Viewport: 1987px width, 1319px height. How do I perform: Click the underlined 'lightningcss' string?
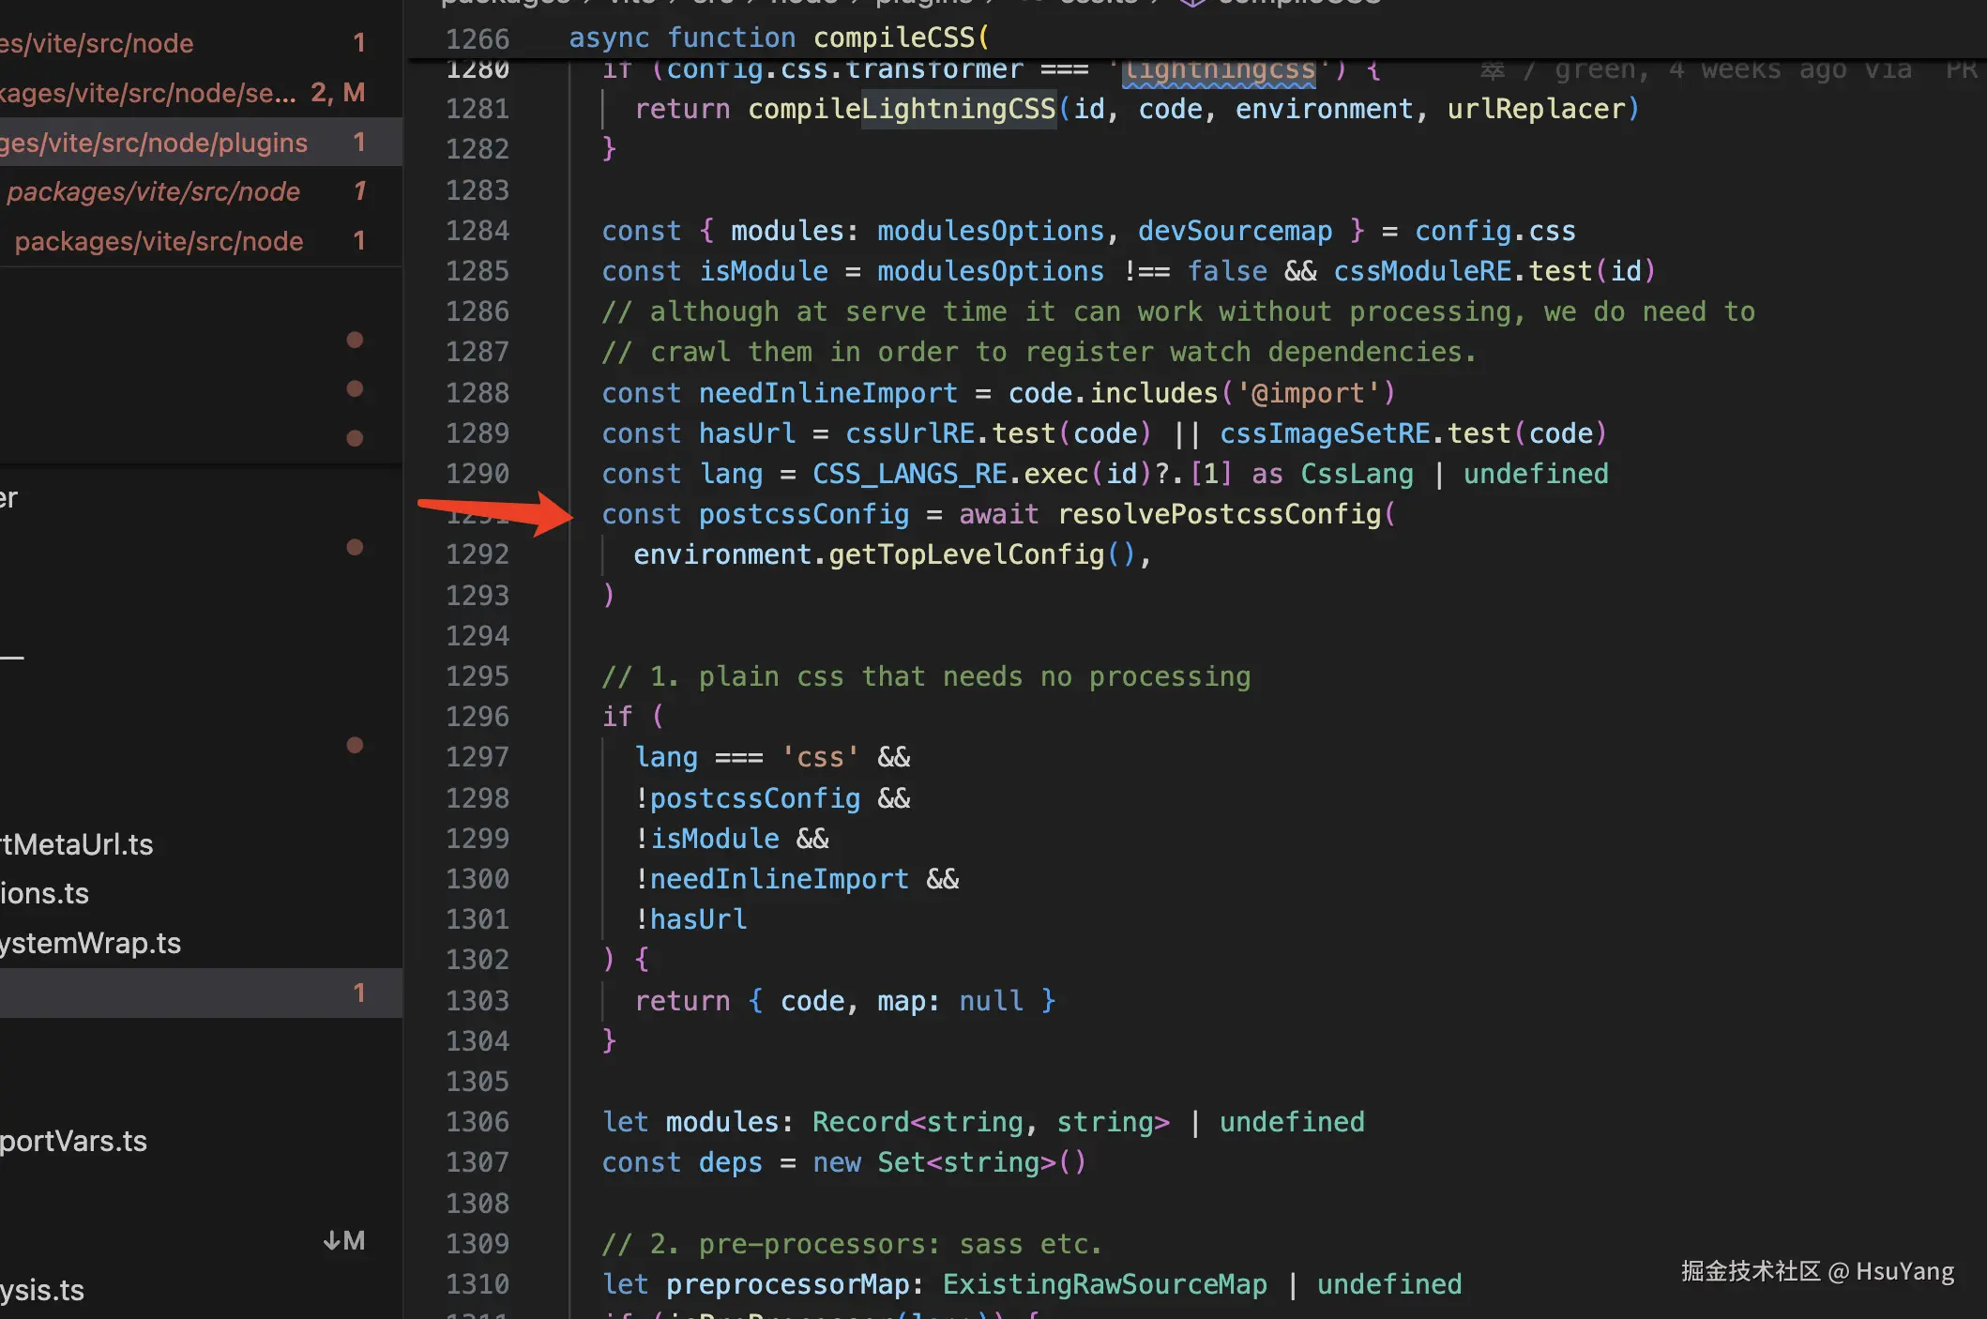[x=1219, y=69]
